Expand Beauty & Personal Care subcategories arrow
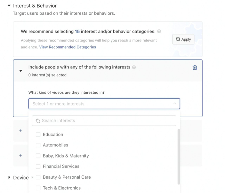 click(x=32, y=177)
